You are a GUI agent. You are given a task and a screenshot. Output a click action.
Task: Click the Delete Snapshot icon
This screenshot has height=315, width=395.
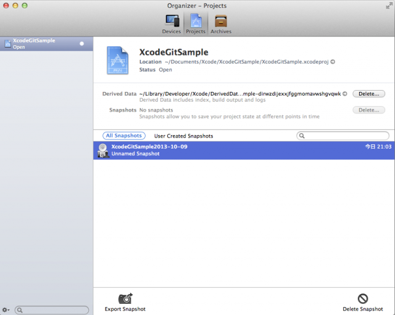click(x=362, y=298)
